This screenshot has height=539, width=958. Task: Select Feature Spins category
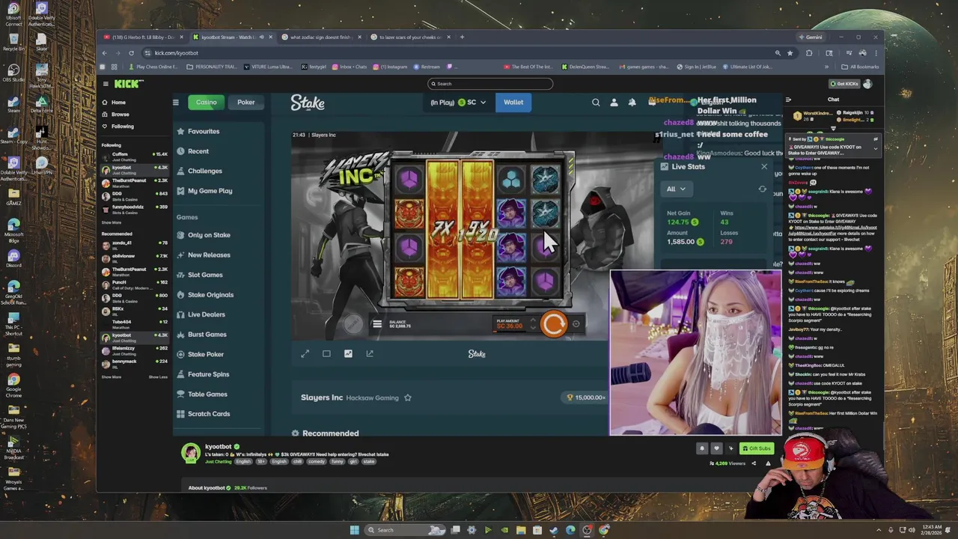pos(203,374)
